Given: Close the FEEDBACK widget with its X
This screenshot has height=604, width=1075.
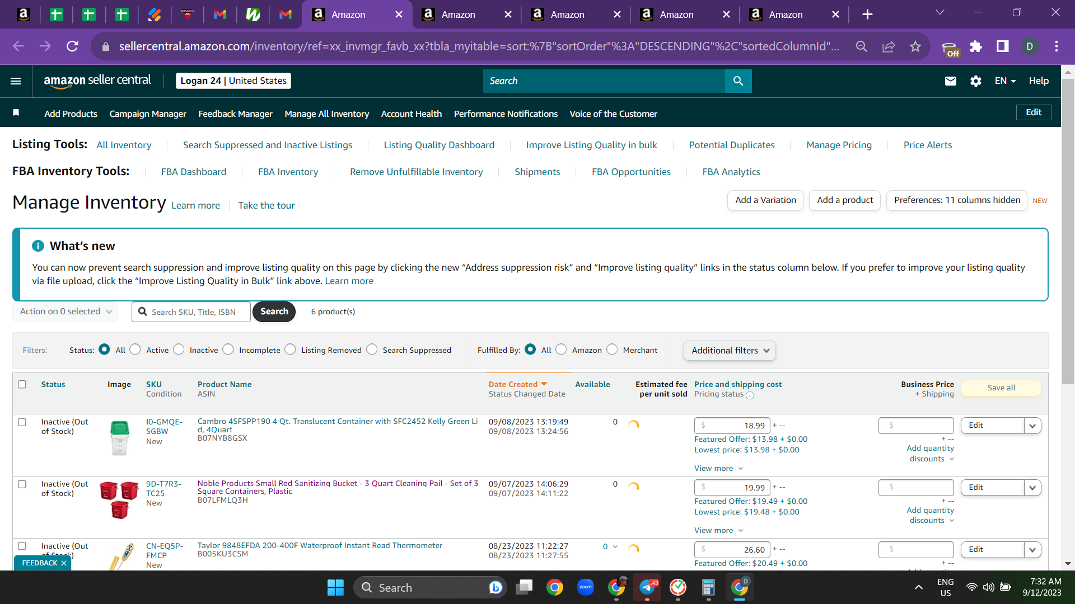Looking at the screenshot, I should point(64,563).
